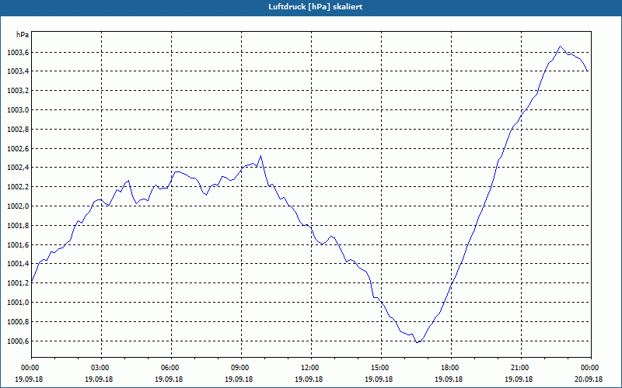This screenshot has width=622, height=388.
Task: Click the 15:00 time label
Action: click(x=379, y=367)
